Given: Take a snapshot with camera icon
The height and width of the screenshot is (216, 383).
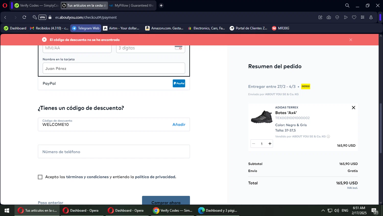Looking at the screenshot, I should 329,17.
